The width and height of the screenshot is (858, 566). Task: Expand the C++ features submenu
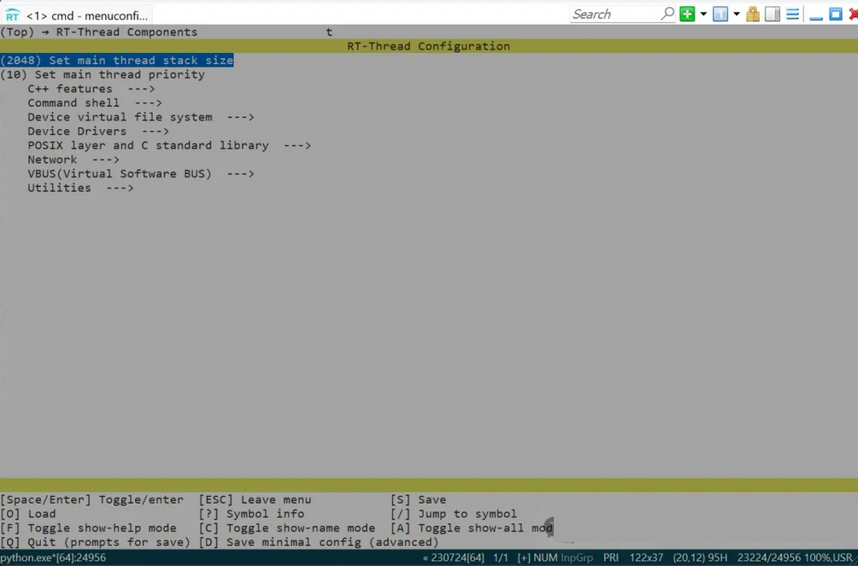(91, 89)
